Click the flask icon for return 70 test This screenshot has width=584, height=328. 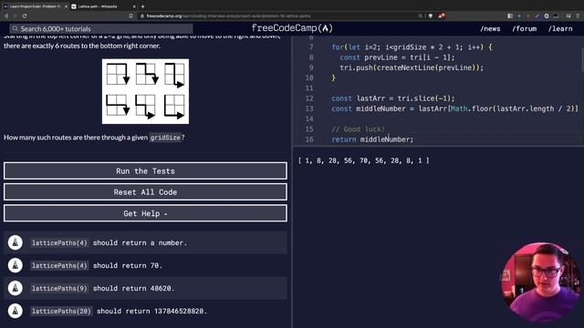pos(16,265)
